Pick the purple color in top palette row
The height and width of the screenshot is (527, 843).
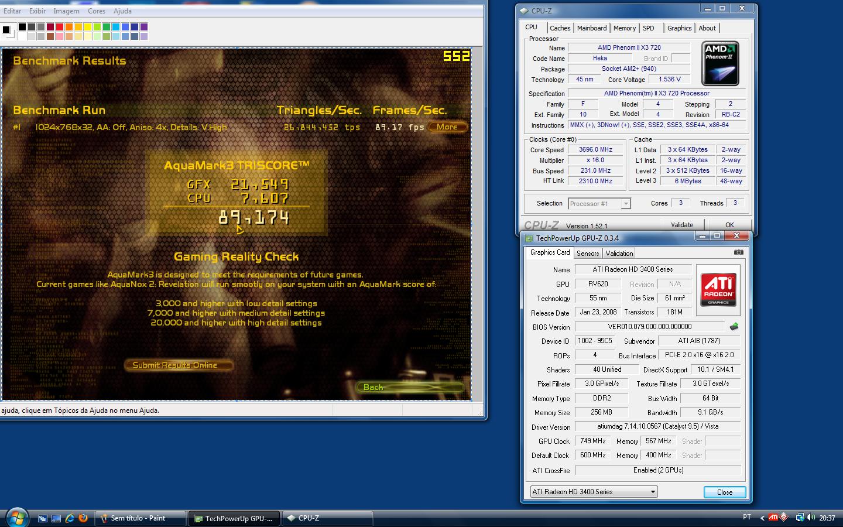[x=144, y=27]
